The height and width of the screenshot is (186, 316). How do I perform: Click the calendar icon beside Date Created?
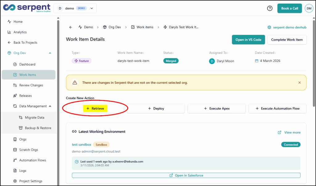click(x=256, y=61)
